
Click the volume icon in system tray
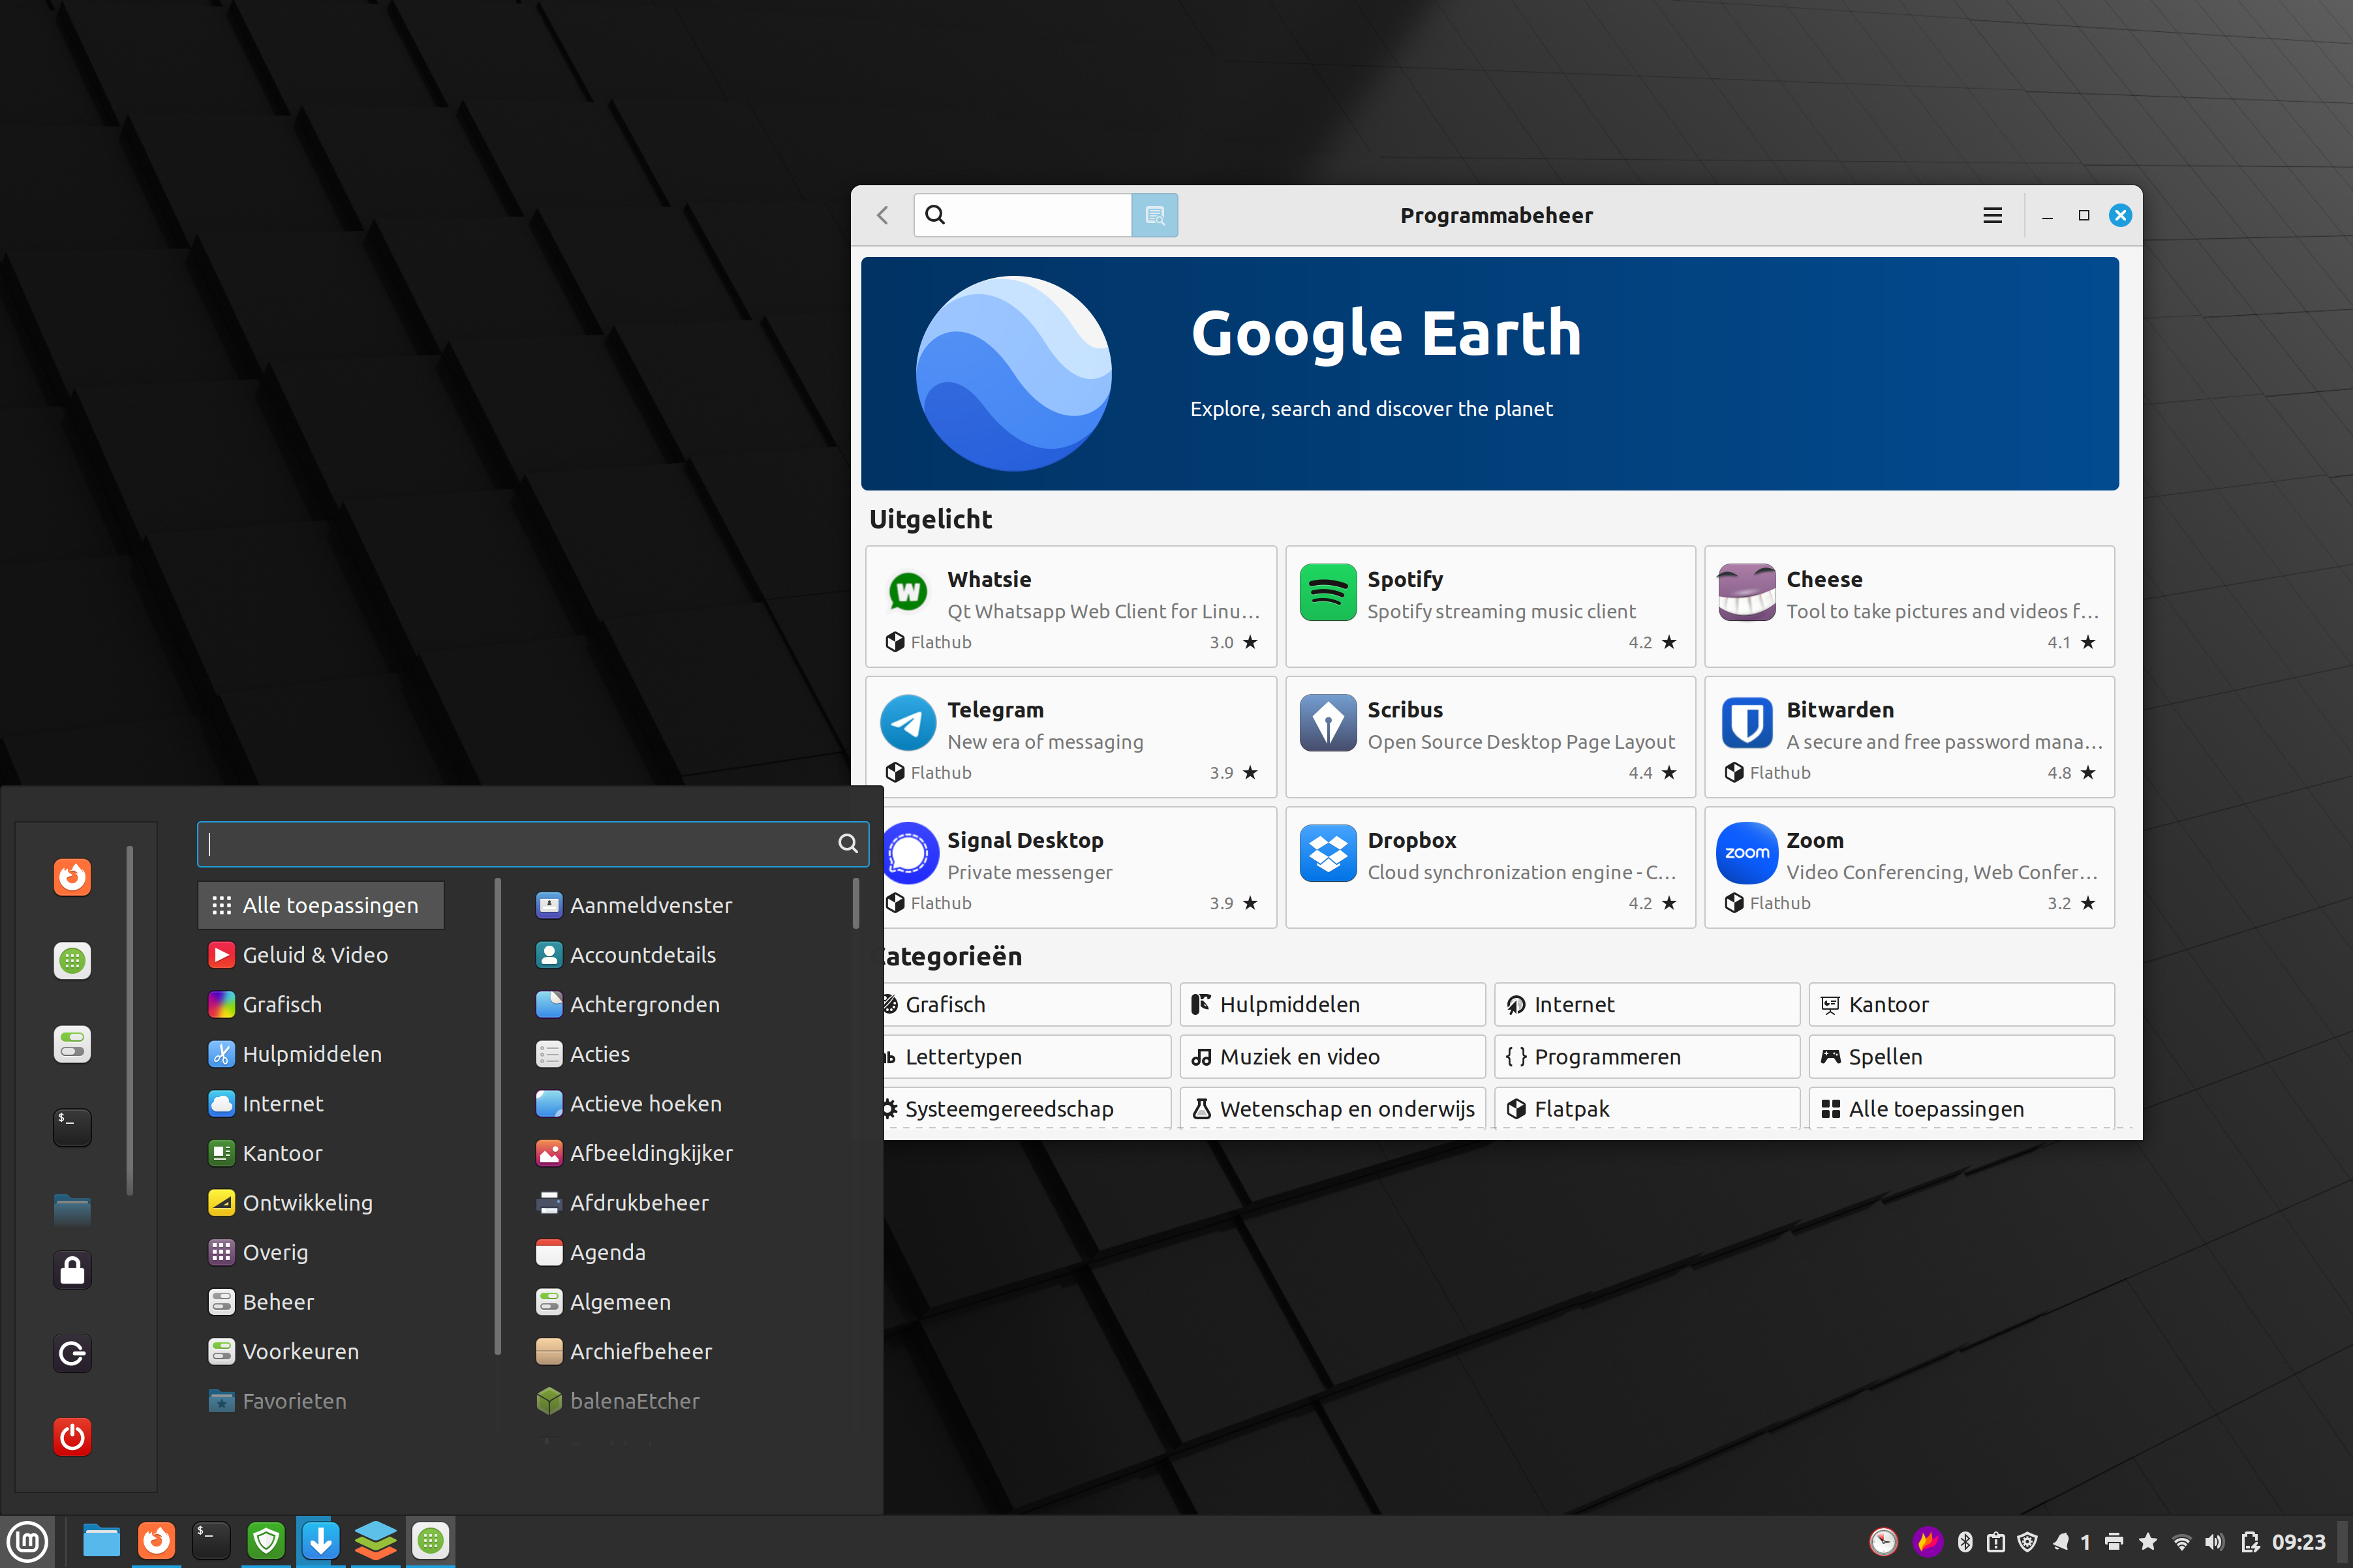(2214, 1542)
